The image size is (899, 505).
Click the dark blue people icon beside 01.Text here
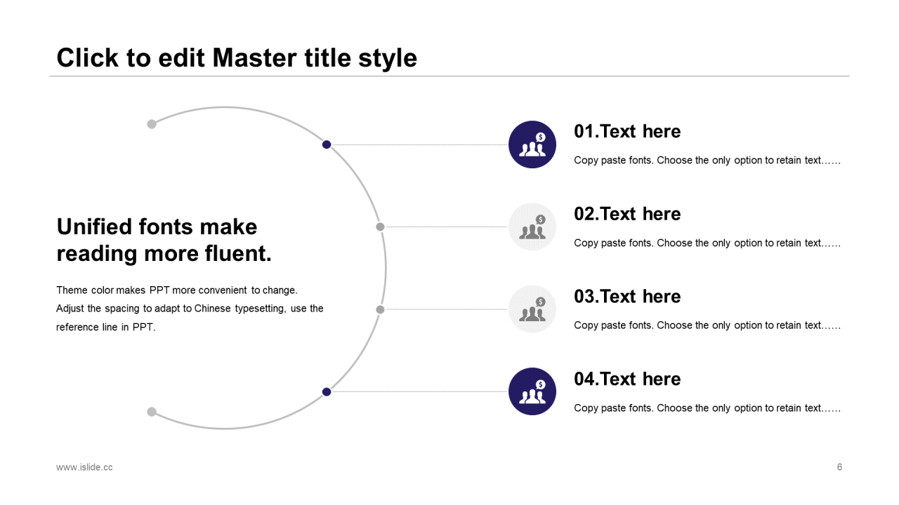tap(532, 144)
